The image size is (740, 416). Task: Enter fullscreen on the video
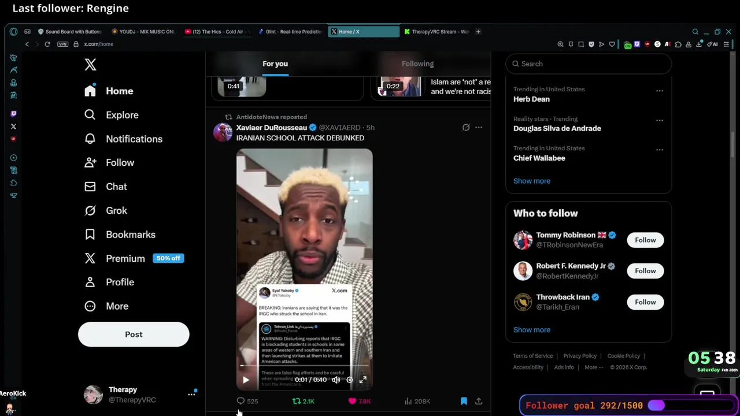point(362,380)
